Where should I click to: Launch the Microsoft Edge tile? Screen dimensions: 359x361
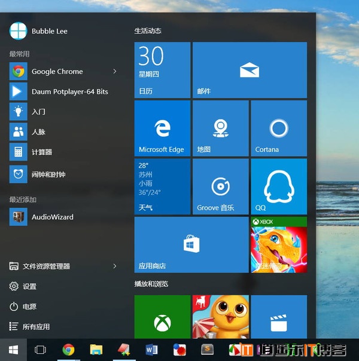(x=163, y=129)
